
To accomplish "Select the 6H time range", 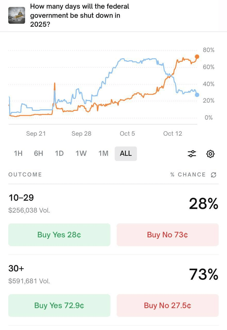I will pyautogui.click(x=39, y=153).
